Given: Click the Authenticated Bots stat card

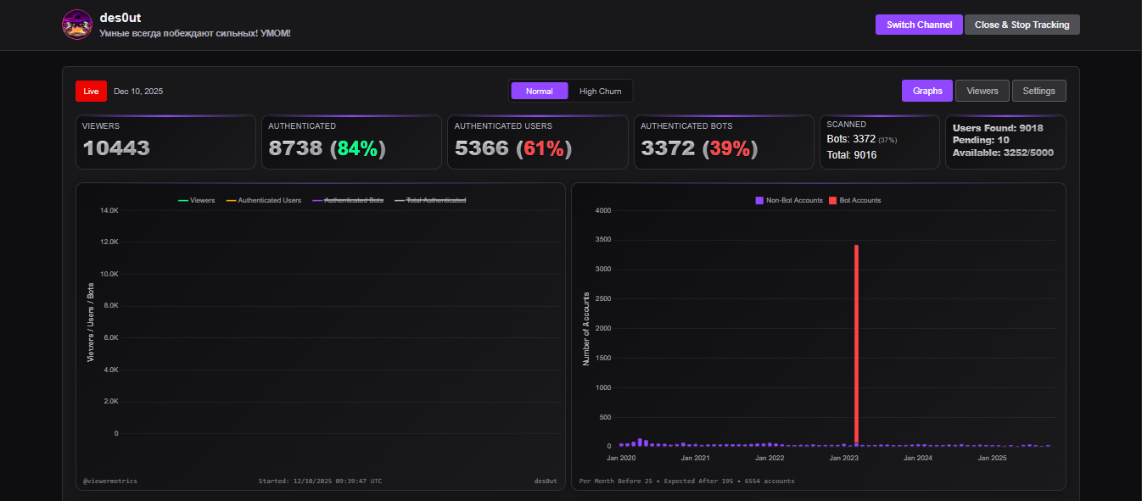Looking at the screenshot, I should coord(725,142).
